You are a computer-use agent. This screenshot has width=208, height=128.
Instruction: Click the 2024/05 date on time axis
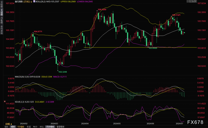(x=117, y=124)
